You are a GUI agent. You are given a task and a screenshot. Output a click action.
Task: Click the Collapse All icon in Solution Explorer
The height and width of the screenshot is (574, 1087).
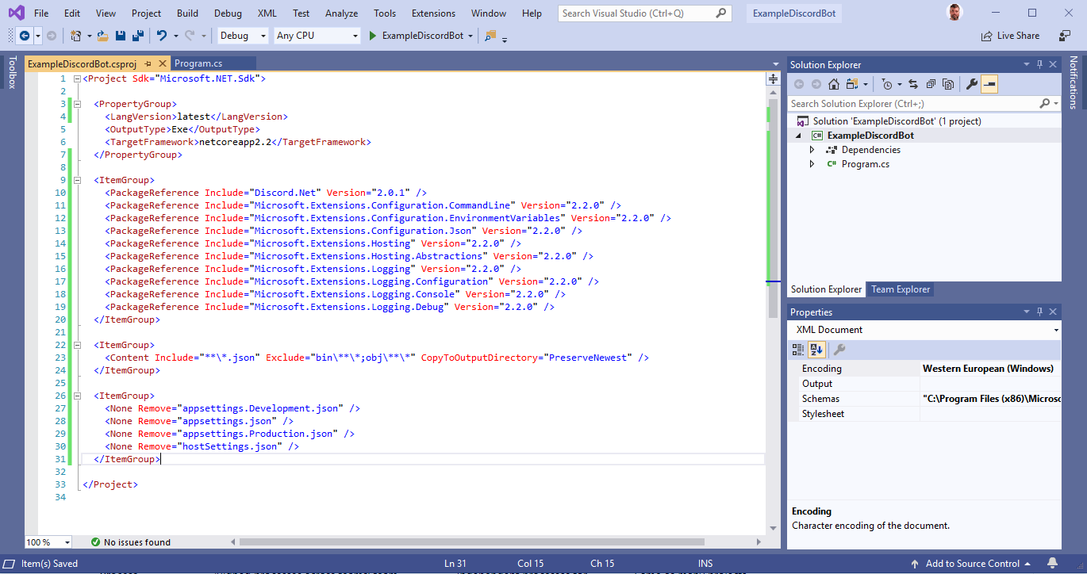[x=930, y=84]
